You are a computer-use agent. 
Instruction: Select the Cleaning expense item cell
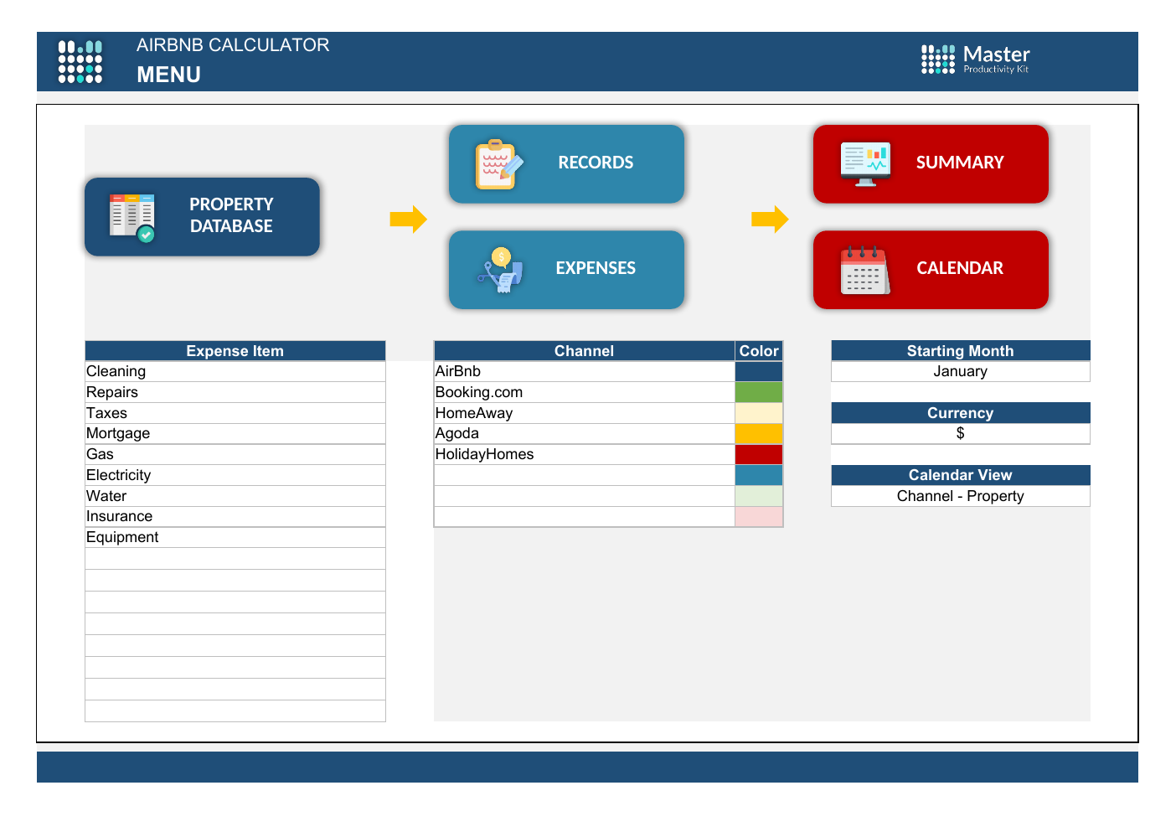pyautogui.click(x=235, y=371)
